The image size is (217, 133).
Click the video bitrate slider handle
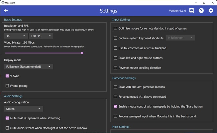coord(82,53)
